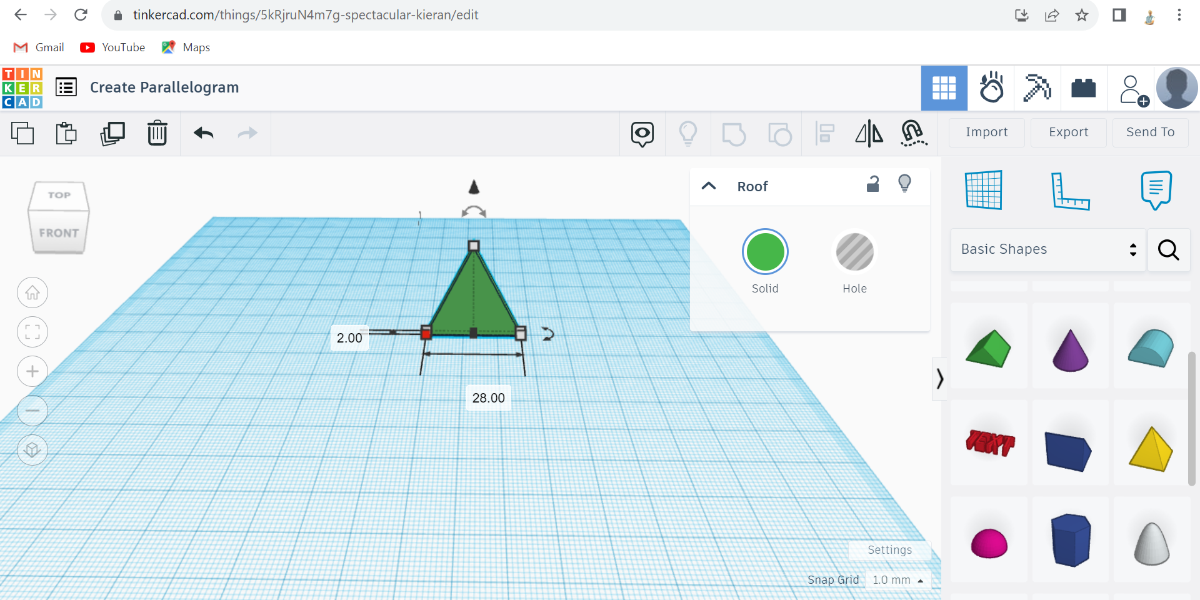Open the YouTube bookmark

tap(112, 47)
